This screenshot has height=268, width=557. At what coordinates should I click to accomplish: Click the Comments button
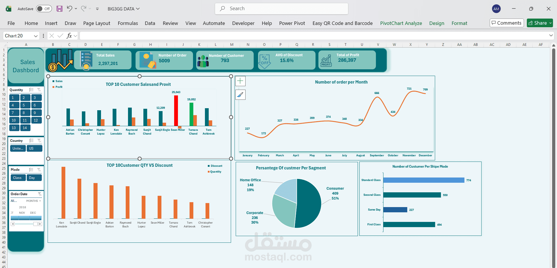(506, 23)
